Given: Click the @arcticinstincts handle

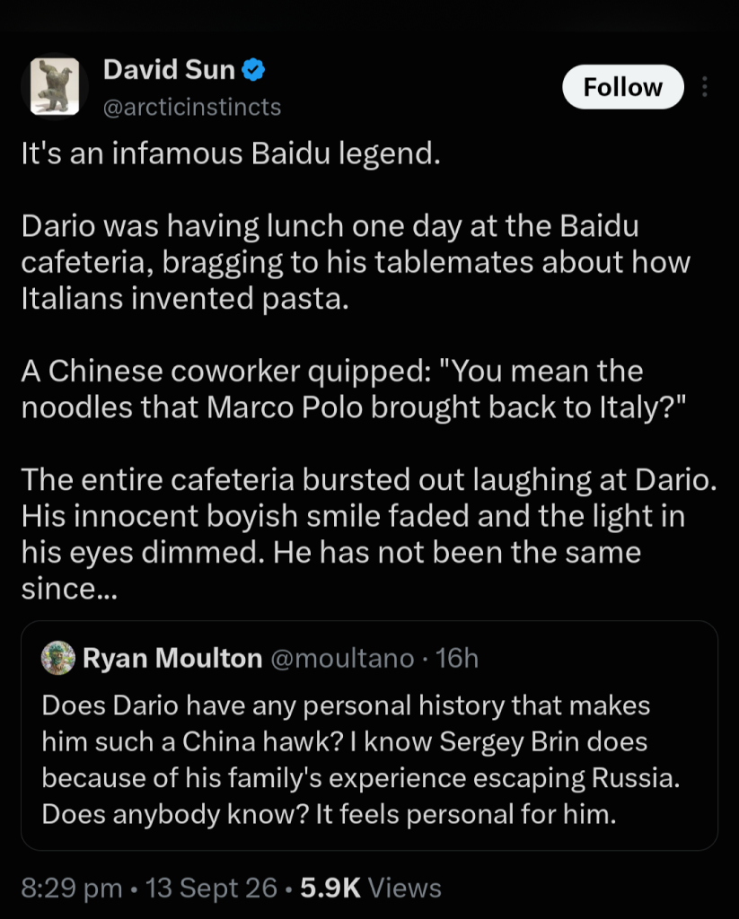Looking at the screenshot, I should pos(192,108).
